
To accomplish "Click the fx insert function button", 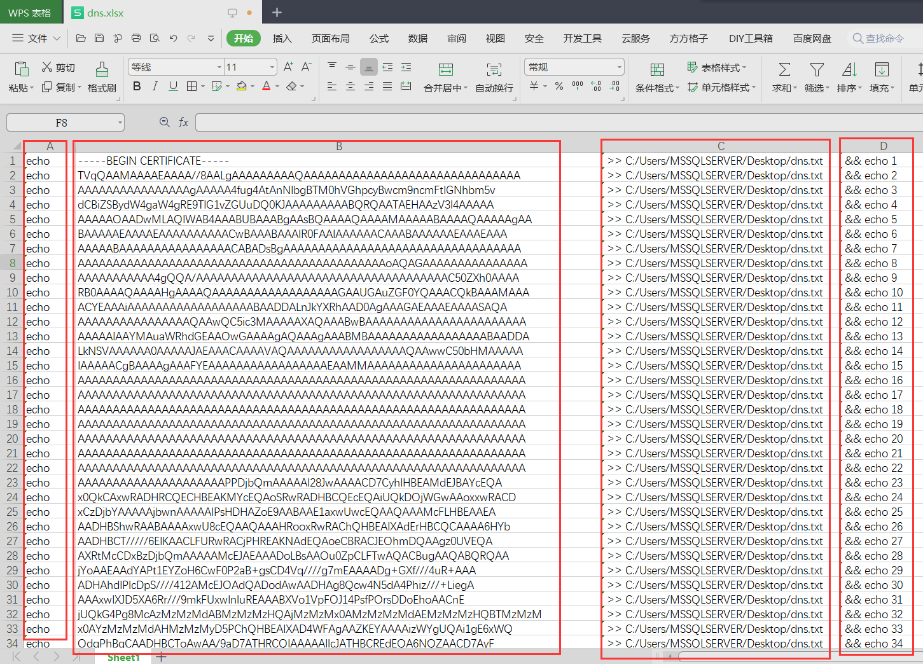I will (184, 122).
